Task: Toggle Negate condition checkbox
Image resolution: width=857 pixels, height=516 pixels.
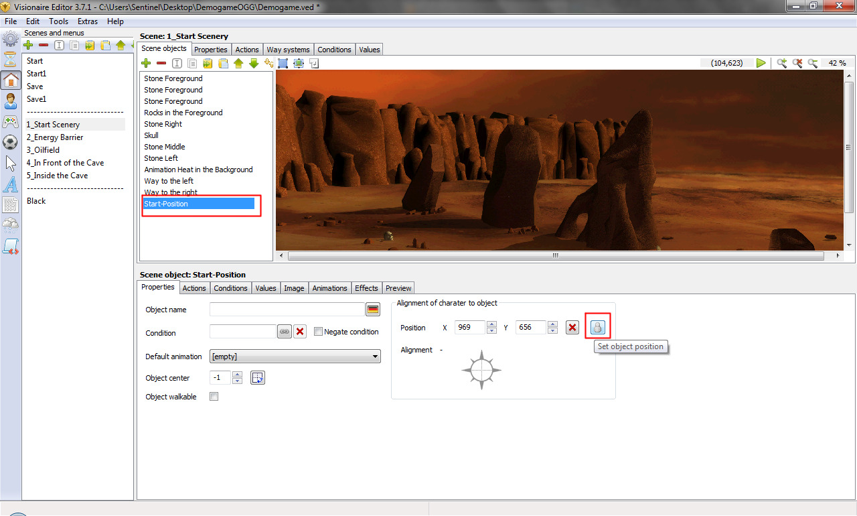Action: (x=318, y=332)
